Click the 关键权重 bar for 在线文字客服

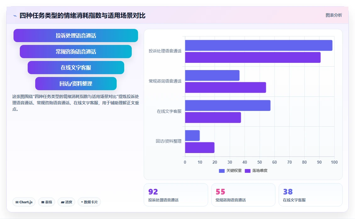228,106
